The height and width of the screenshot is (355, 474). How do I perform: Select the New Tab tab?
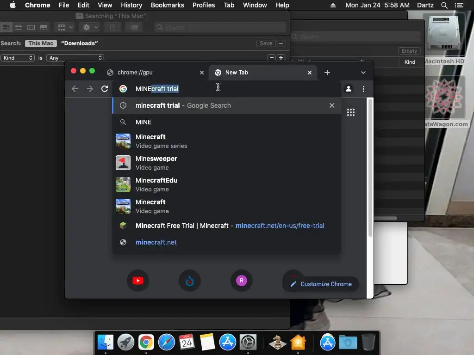point(263,73)
